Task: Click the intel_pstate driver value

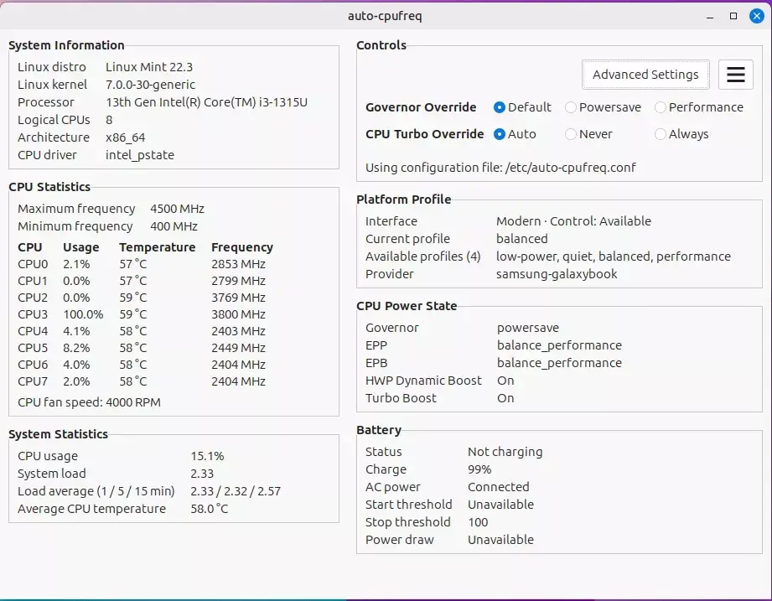Action: tap(140, 155)
